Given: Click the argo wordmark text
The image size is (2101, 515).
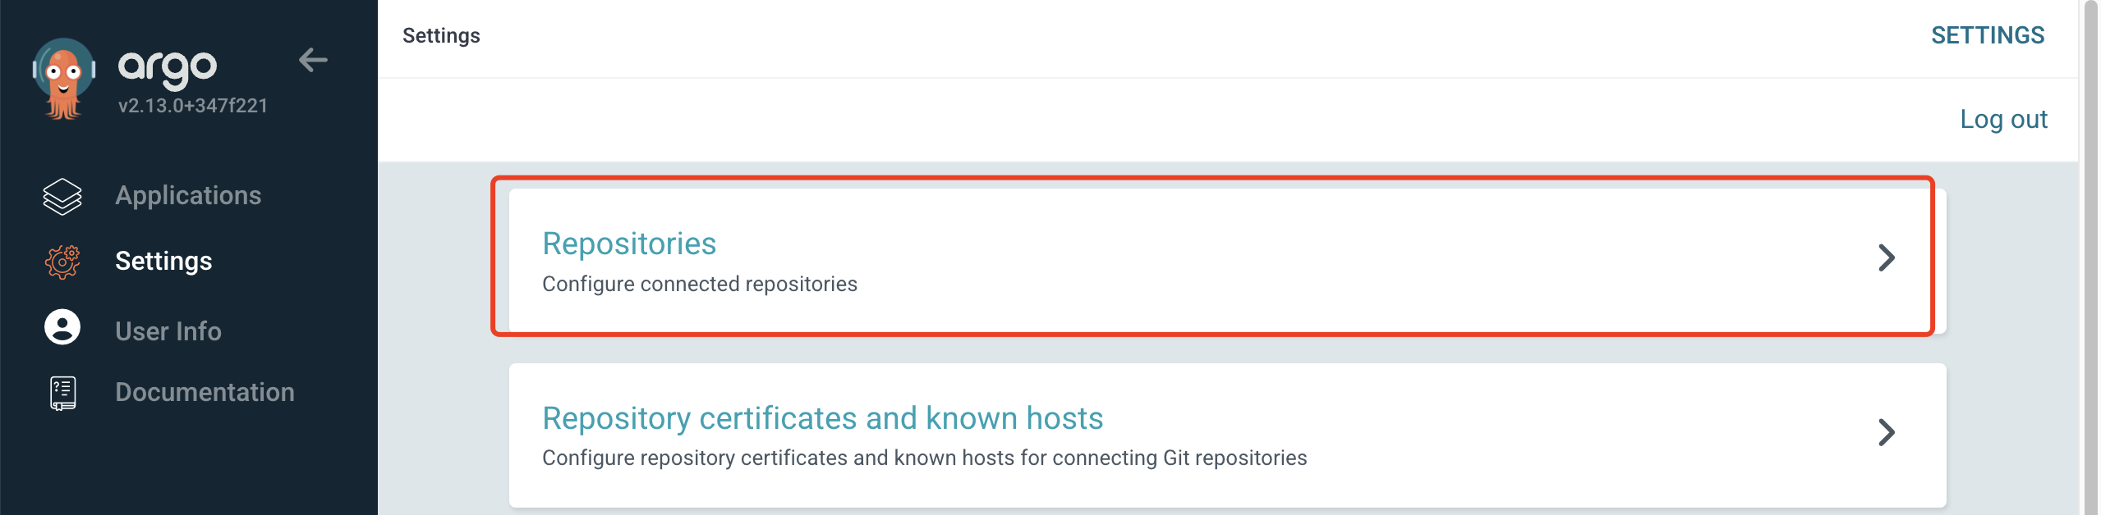Looking at the screenshot, I should [168, 68].
